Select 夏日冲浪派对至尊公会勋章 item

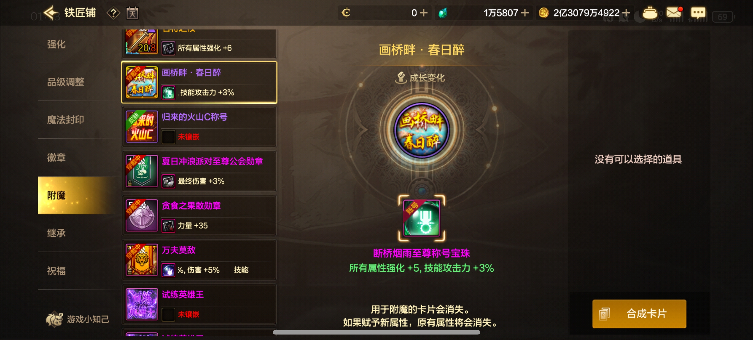(x=199, y=171)
